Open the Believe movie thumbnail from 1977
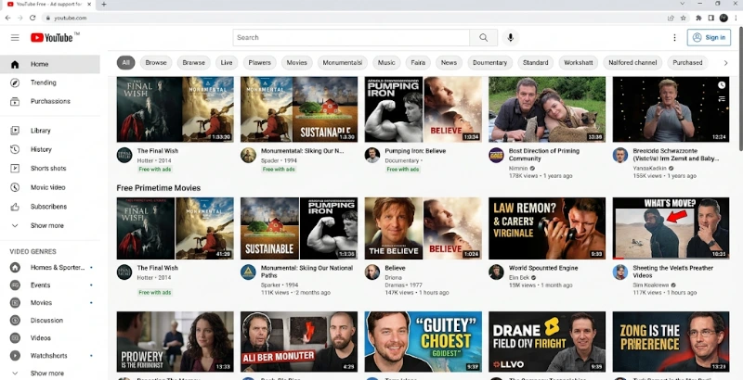The width and height of the screenshot is (743, 380). 424,228
